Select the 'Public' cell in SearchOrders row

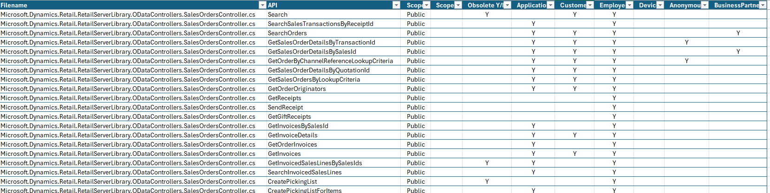click(416, 33)
